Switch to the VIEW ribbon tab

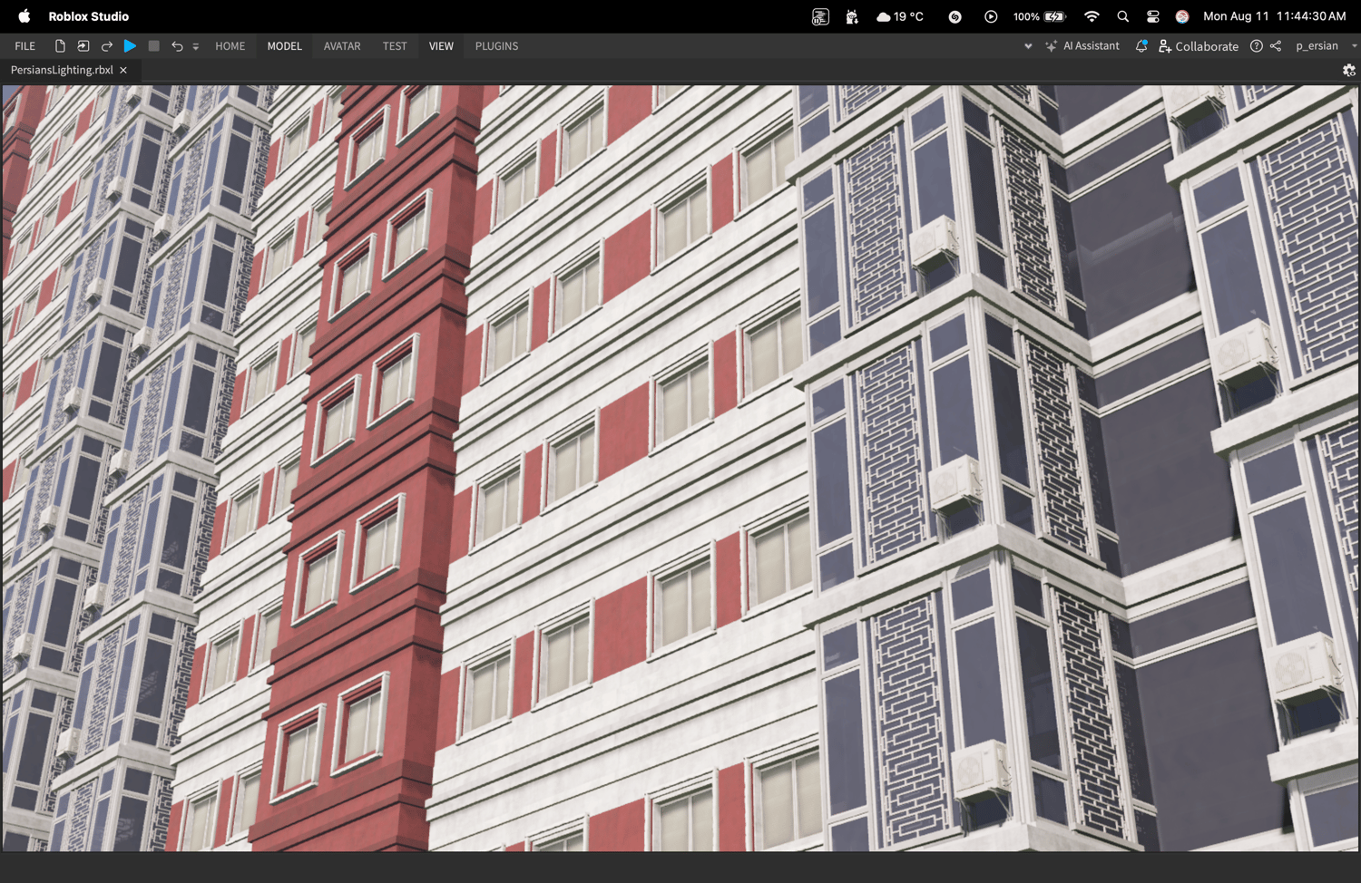pos(441,46)
